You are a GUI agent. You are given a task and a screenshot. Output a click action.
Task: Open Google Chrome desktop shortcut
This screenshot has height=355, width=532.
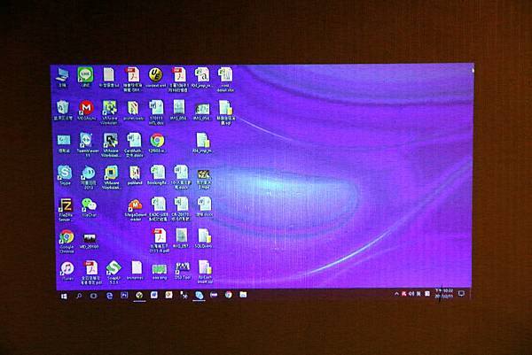click(66, 241)
